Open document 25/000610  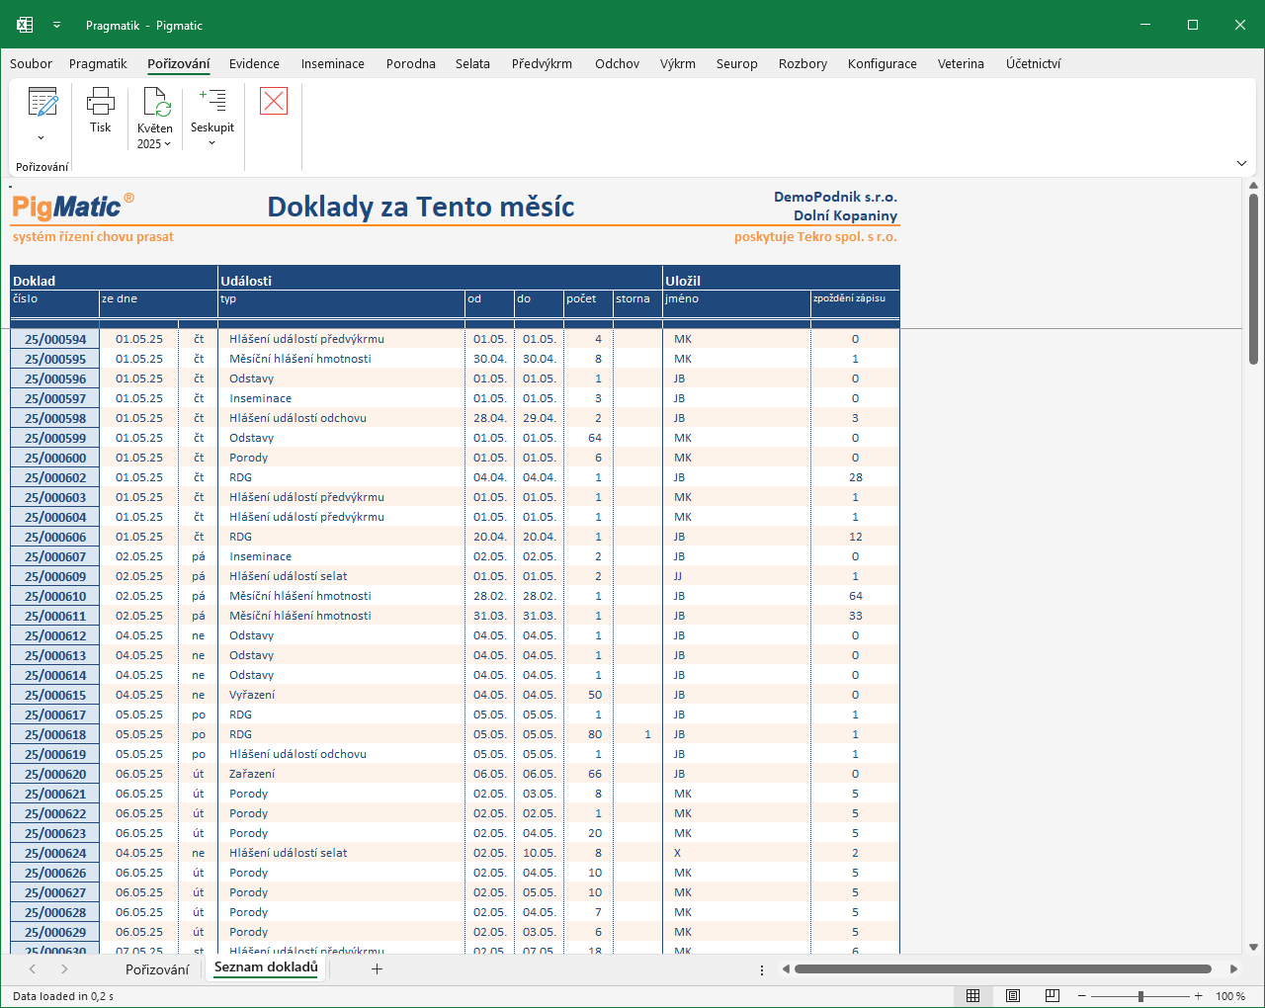(x=55, y=596)
